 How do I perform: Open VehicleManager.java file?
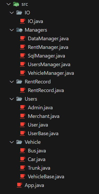pyautogui.click(x=51, y=73)
